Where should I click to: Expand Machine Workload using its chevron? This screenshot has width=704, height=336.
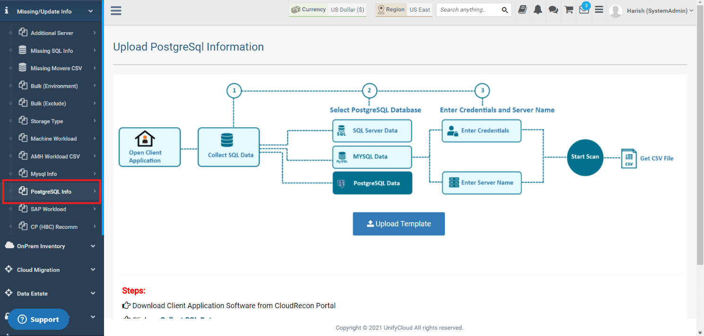click(95, 139)
